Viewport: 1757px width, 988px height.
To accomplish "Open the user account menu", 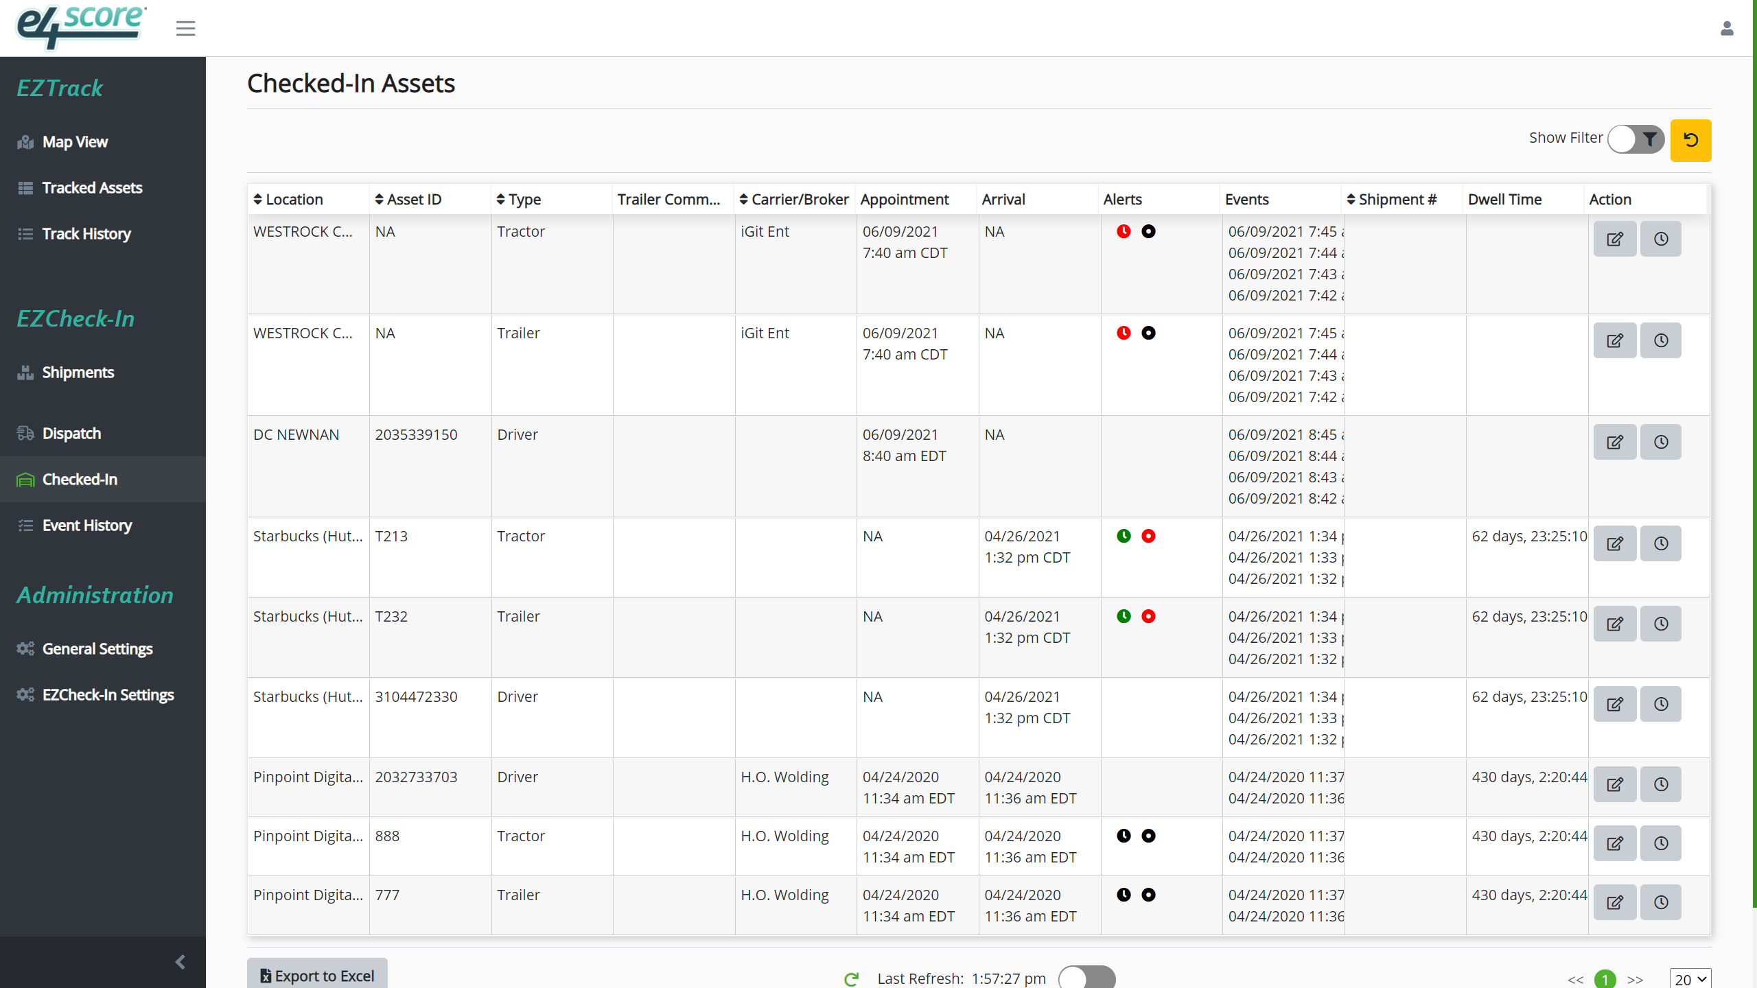I will point(1728,28).
